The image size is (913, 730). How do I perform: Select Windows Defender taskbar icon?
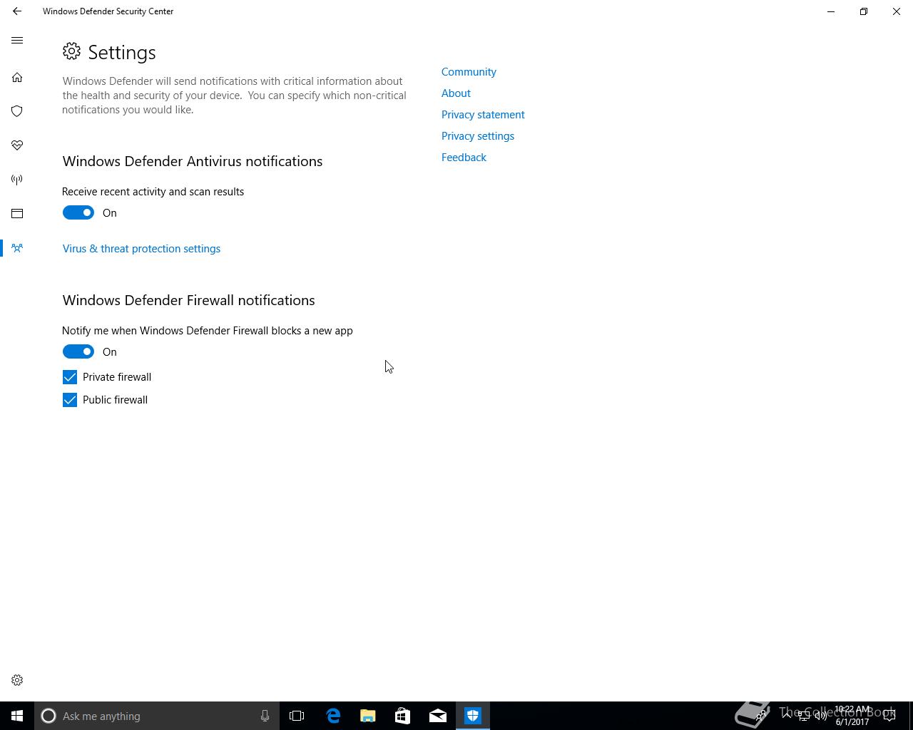pyautogui.click(x=473, y=716)
